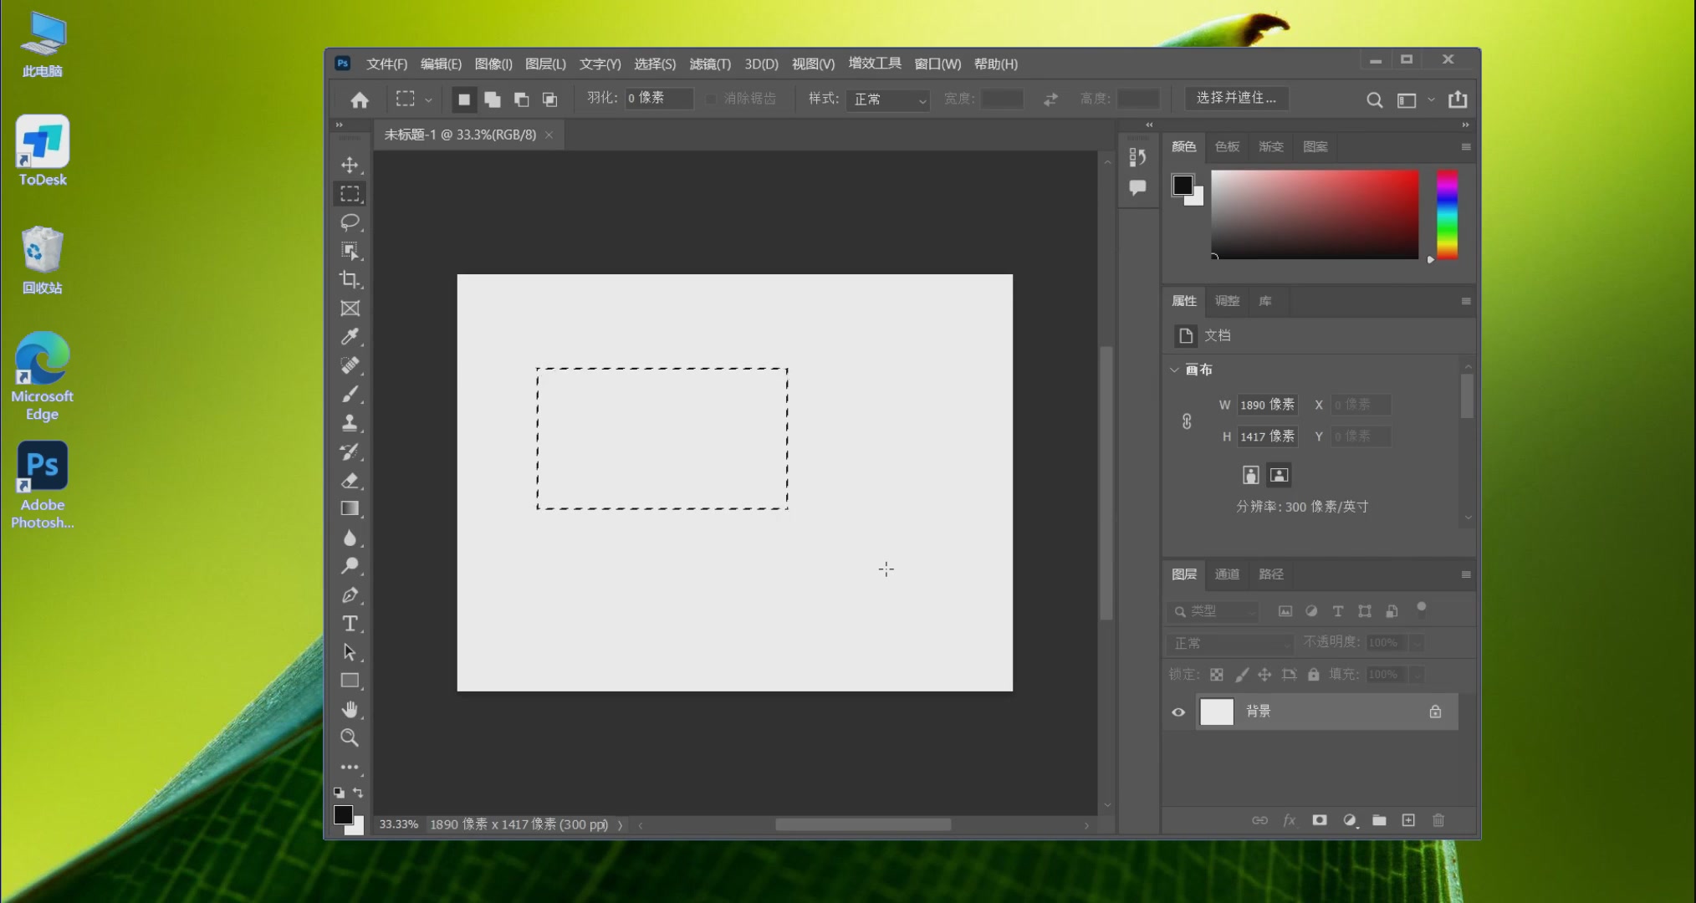Create new fill or adjustment layer
Image resolution: width=1696 pixels, height=903 pixels.
1350,820
